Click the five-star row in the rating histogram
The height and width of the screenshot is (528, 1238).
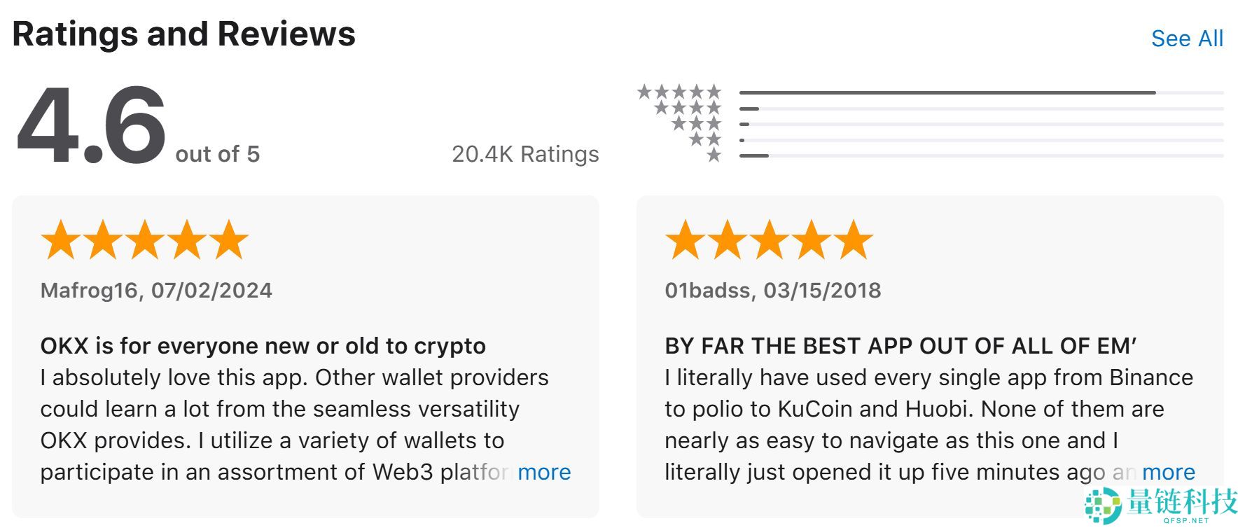tap(679, 92)
